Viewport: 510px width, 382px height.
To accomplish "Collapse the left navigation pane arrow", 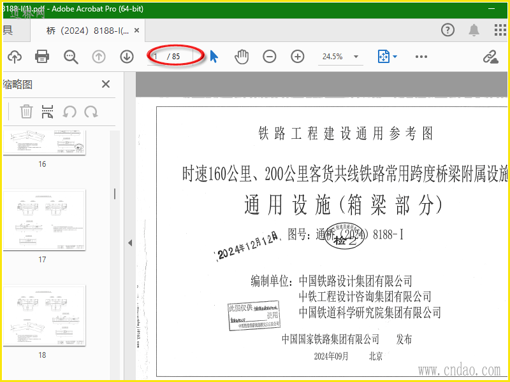I will (x=130, y=243).
